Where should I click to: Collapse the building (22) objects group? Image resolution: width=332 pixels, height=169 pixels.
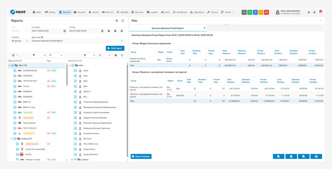coord(12,139)
